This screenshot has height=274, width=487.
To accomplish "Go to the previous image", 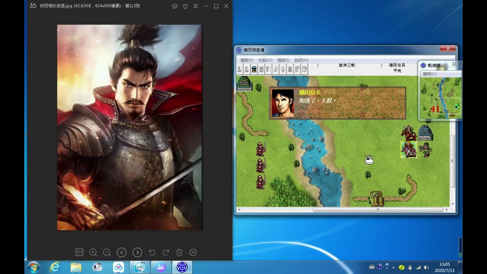I will coord(122,252).
